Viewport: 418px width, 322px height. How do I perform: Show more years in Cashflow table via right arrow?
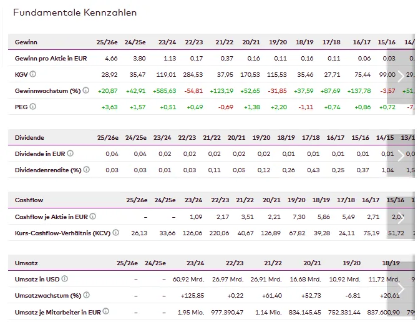click(x=401, y=218)
